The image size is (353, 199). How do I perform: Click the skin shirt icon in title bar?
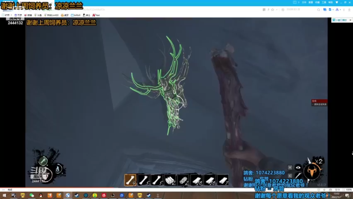337,2
